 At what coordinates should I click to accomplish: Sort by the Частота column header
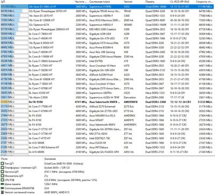81,2
